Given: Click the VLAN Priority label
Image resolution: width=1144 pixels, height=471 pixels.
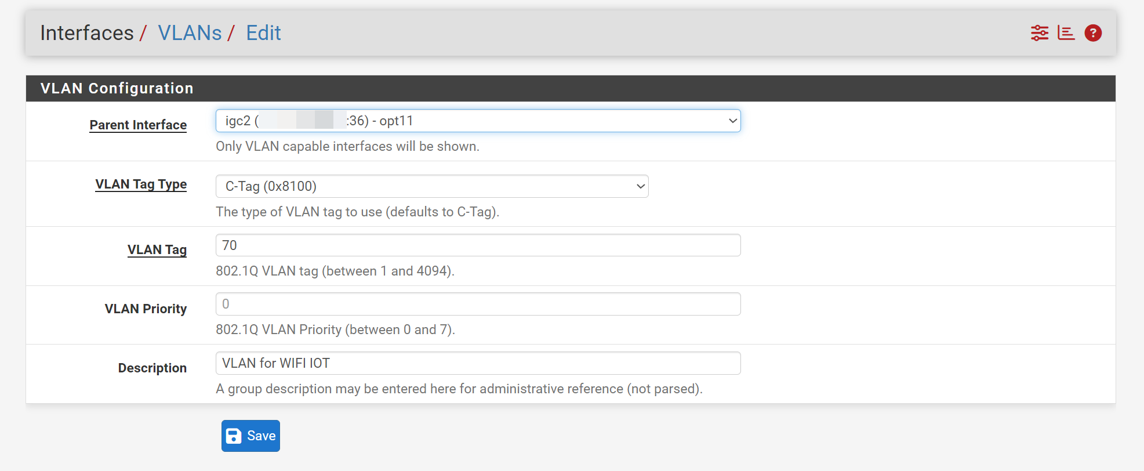Looking at the screenshot, I should [146, 309].
